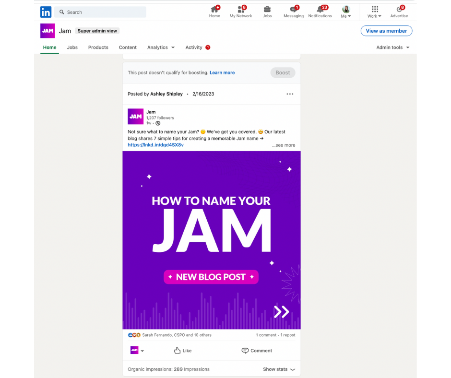Click the double-arrow next icon on image
This screenshot has height=378, width=451.
coord(281,311)
